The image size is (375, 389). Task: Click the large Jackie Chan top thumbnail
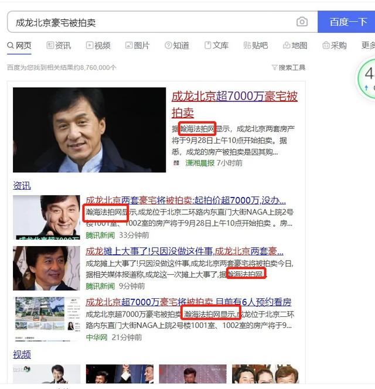point(89,130)
